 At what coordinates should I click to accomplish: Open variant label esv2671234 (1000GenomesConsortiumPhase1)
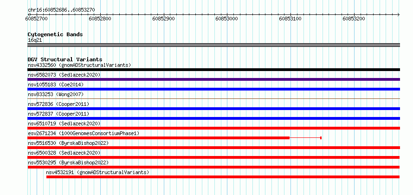[84, 133]
